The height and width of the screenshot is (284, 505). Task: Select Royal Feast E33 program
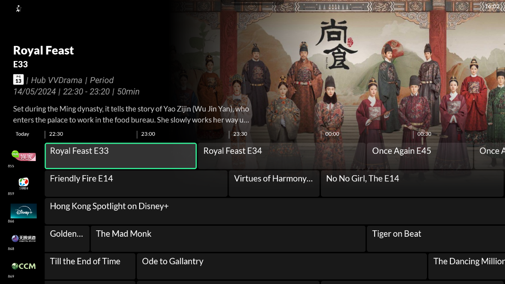coord(121,156)
